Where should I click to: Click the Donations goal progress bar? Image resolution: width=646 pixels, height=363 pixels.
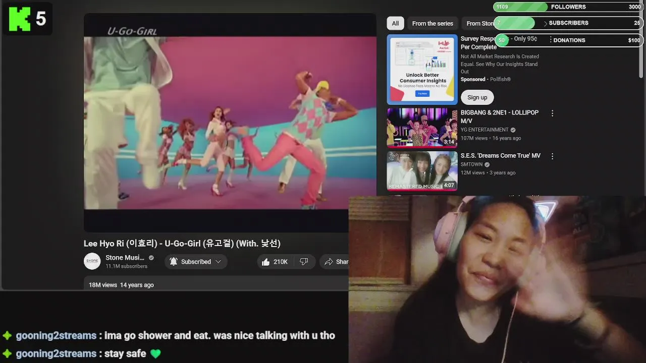pyautogui.click(x=568, y=40)
